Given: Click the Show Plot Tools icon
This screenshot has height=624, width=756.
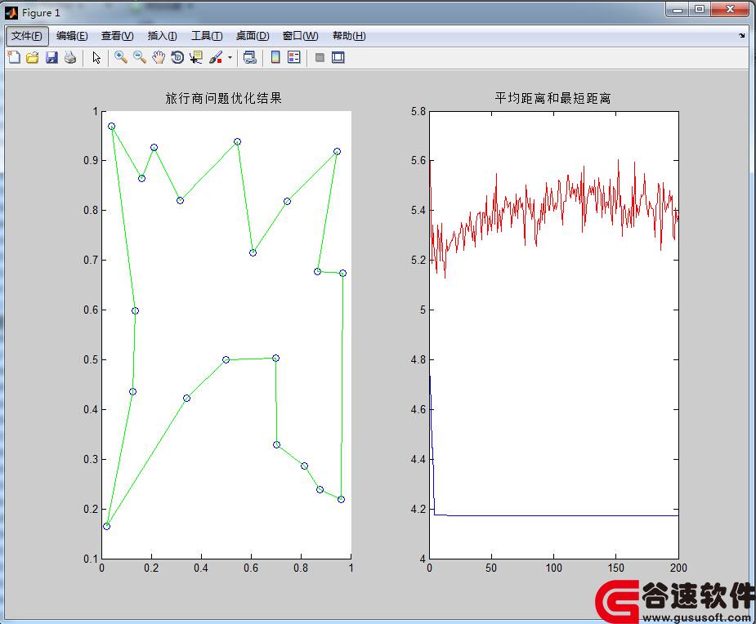Looking at the screenshot, I should (x=338, y=58).
